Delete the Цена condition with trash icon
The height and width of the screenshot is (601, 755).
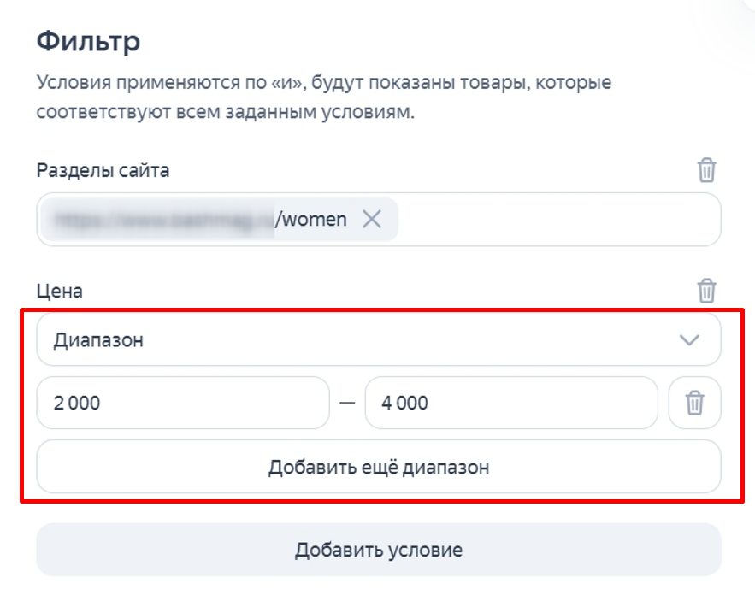(x=706, y=290)
